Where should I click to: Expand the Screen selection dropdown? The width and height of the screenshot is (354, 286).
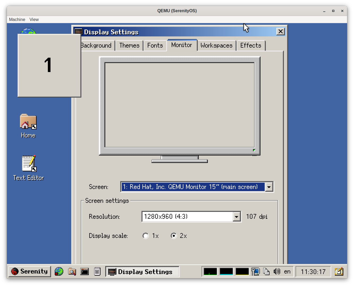pos(269,187)
